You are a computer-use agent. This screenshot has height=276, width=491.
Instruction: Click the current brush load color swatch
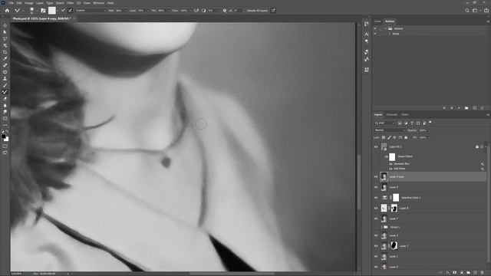click(52, 10)
